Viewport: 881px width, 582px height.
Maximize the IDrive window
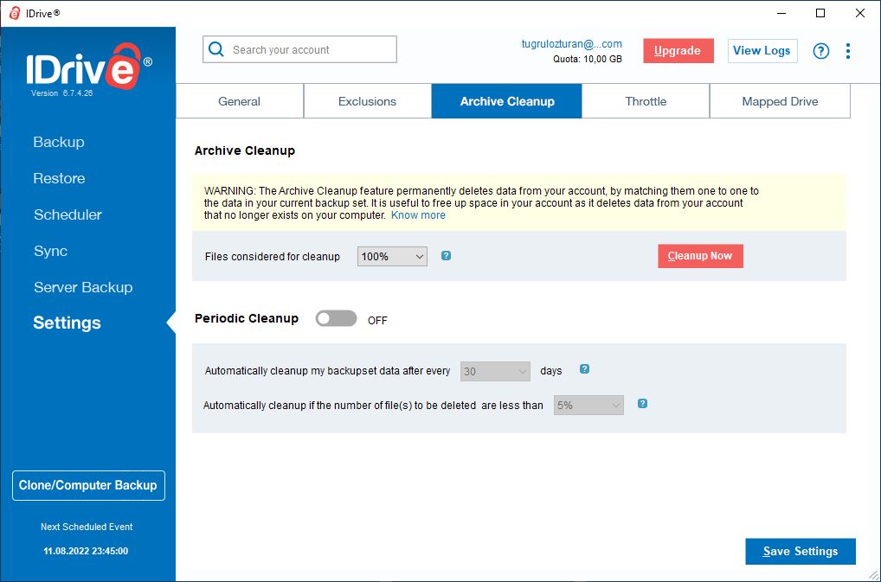pos(820,13)
